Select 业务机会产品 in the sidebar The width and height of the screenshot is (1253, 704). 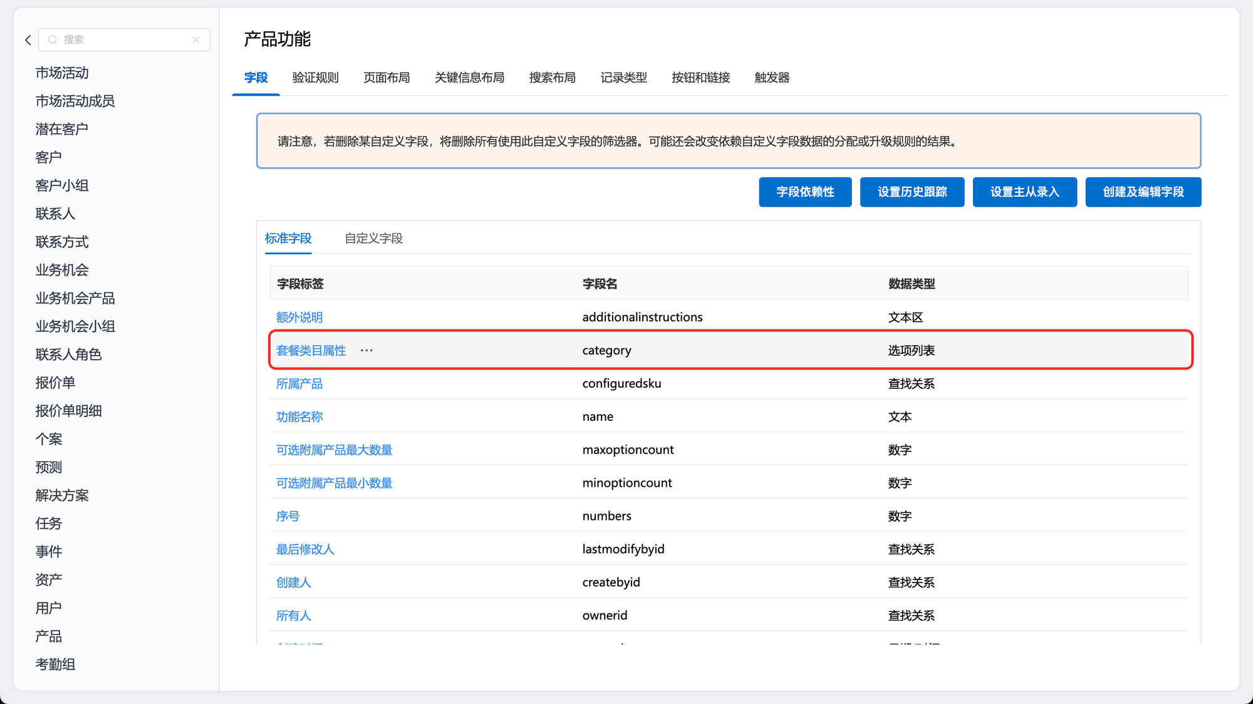(75, 298)
